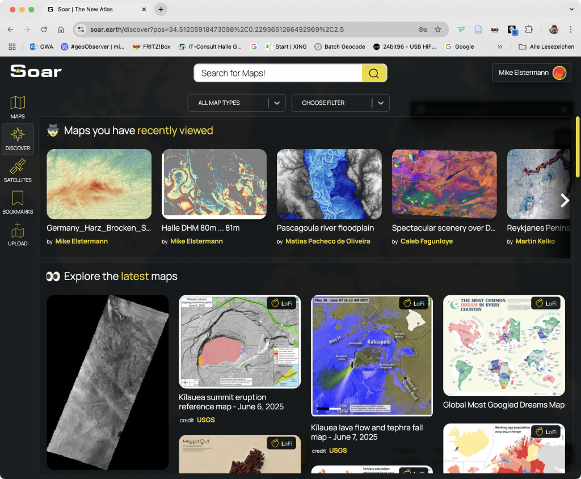The image size is (581, 479).
Task: Click the browser address bar URL
Action: pos(217,29)
